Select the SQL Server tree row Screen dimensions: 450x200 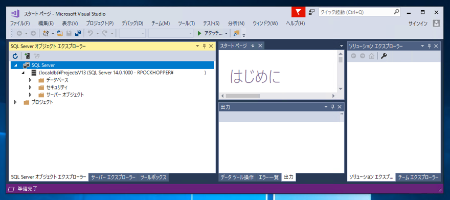click(112, 65)
